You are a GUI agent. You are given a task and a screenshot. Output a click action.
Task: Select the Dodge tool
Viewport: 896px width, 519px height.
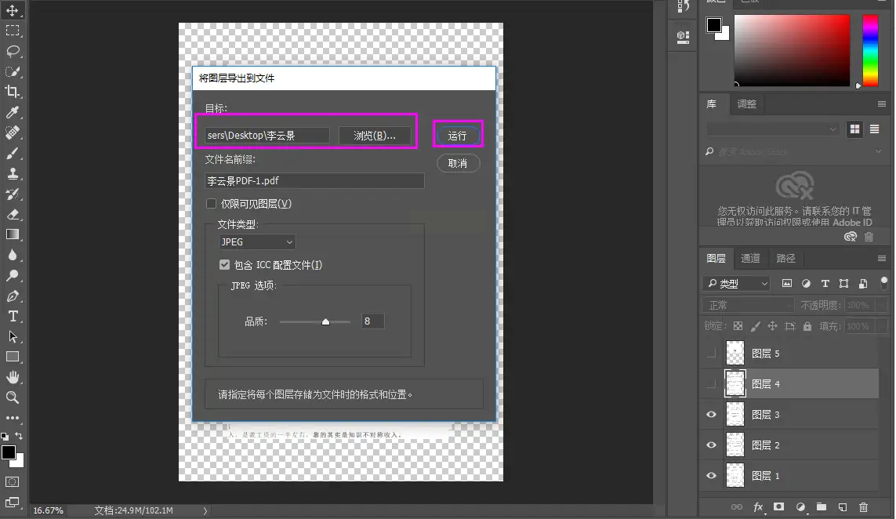pyautogui.click(x=12, y=275)
